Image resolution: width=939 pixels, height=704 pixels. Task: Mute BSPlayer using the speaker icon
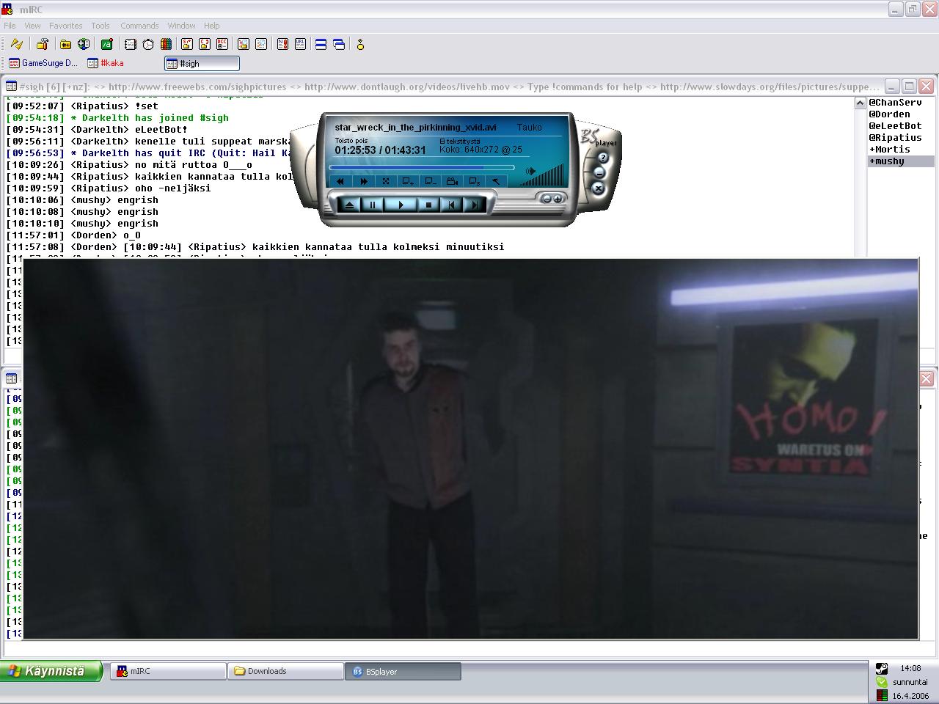pyautogui.click(x=530, y=172)
